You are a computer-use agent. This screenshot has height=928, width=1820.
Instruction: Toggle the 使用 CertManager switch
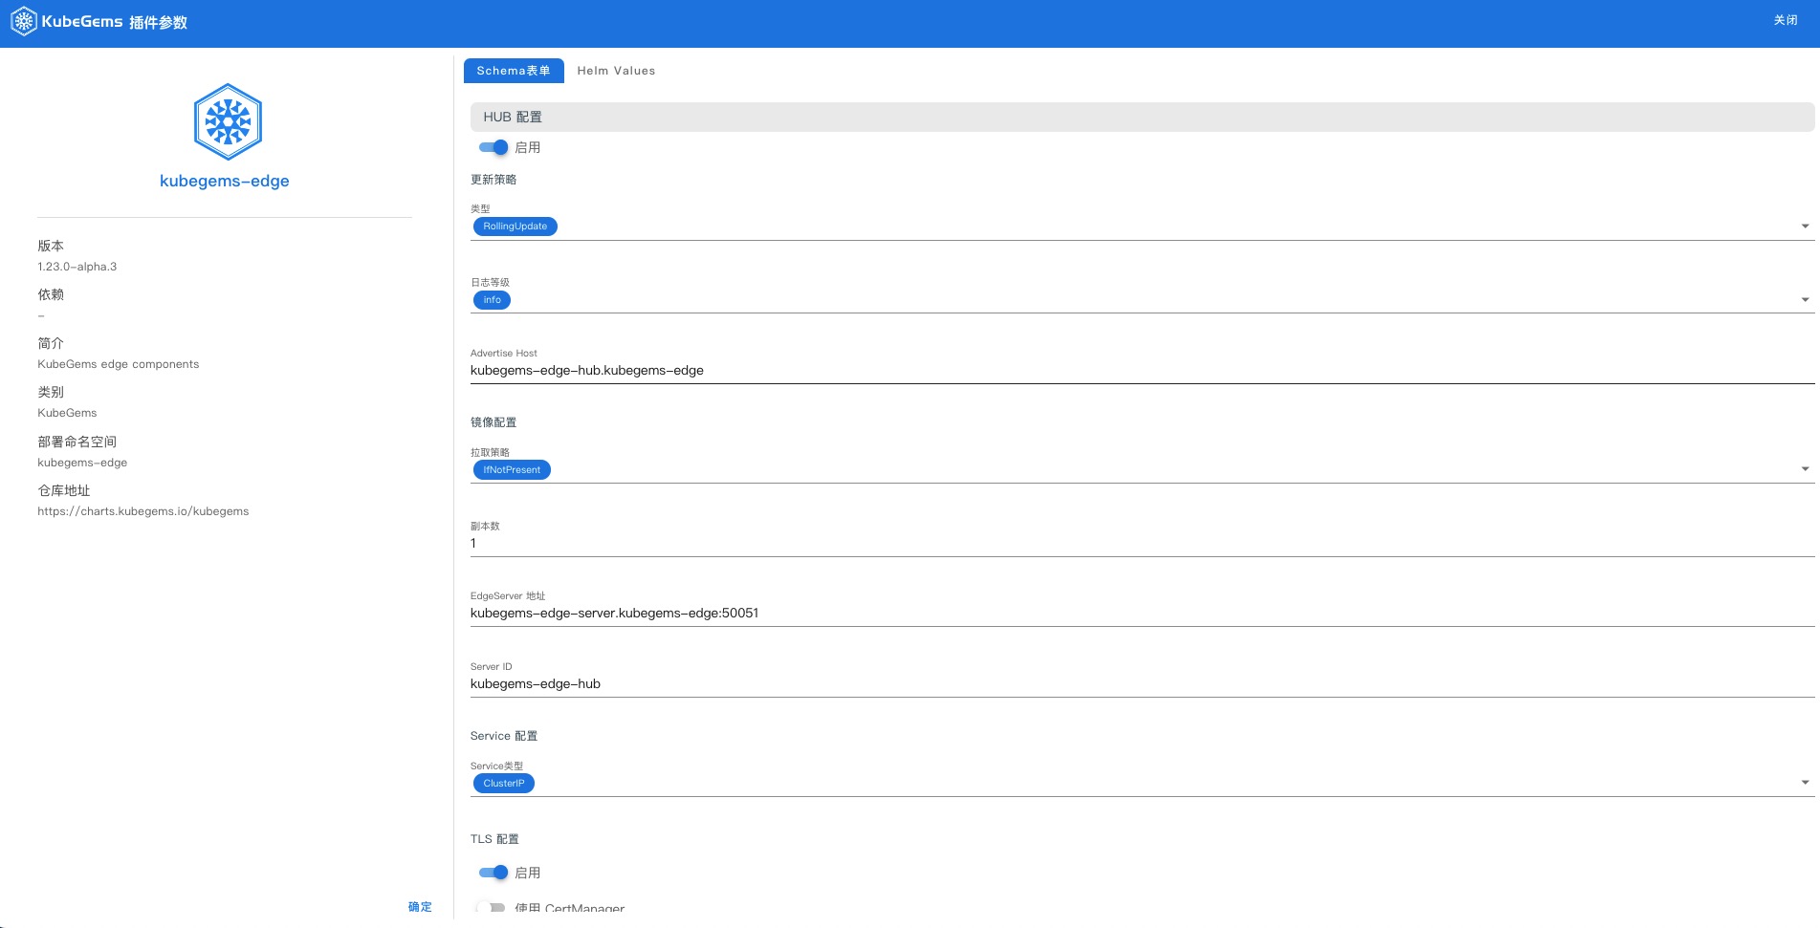492,908
